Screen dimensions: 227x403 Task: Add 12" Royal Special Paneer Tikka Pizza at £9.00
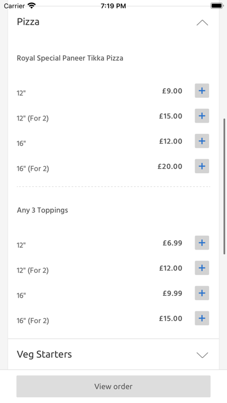[202, 91]
